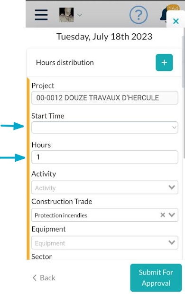
Task: Select the Hours distribution header
Action: [x=65, y=63]
